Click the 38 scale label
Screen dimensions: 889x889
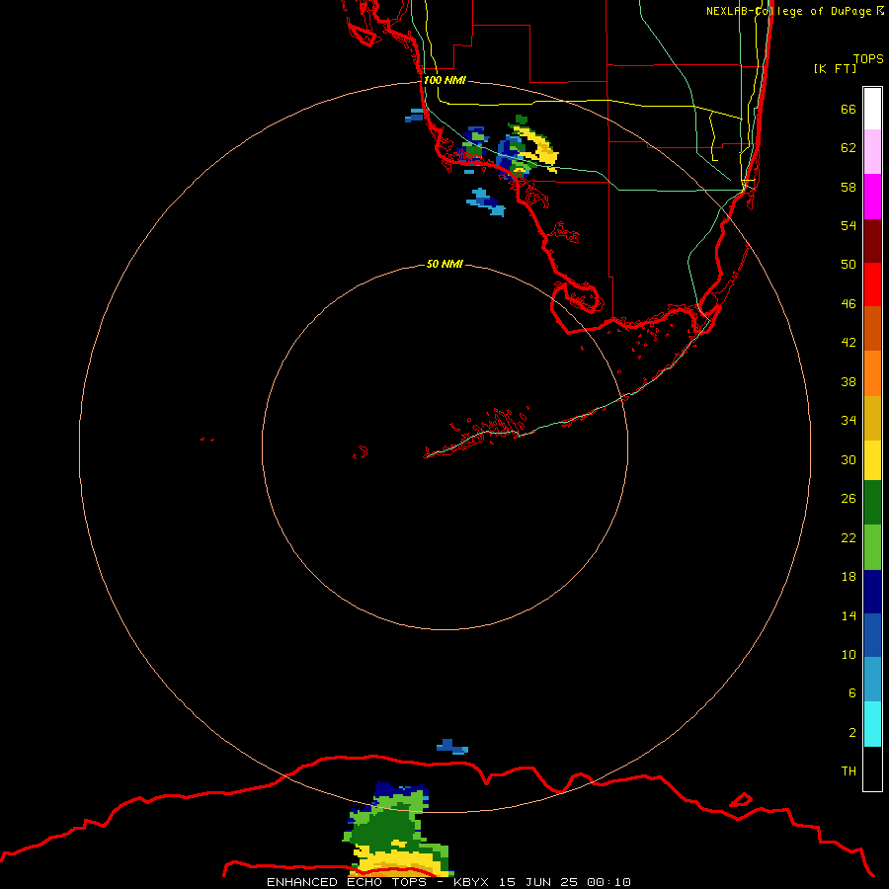coord(849,381)
